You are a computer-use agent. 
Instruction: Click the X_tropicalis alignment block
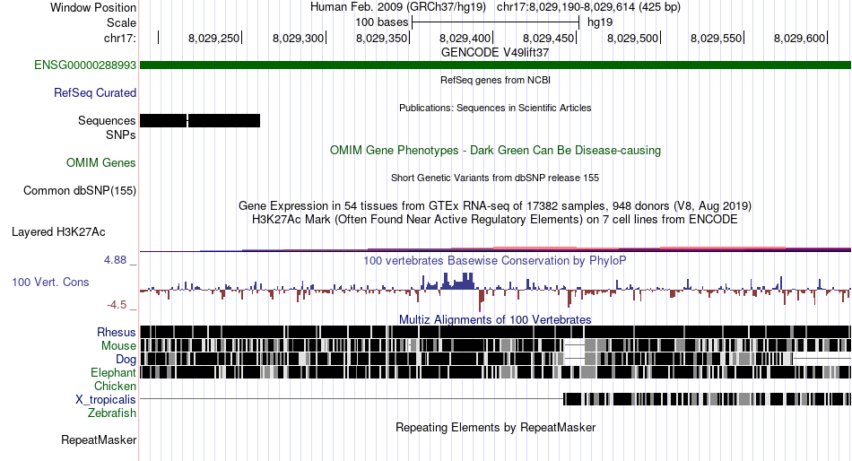pyautogui.click(x=707, y=400)
